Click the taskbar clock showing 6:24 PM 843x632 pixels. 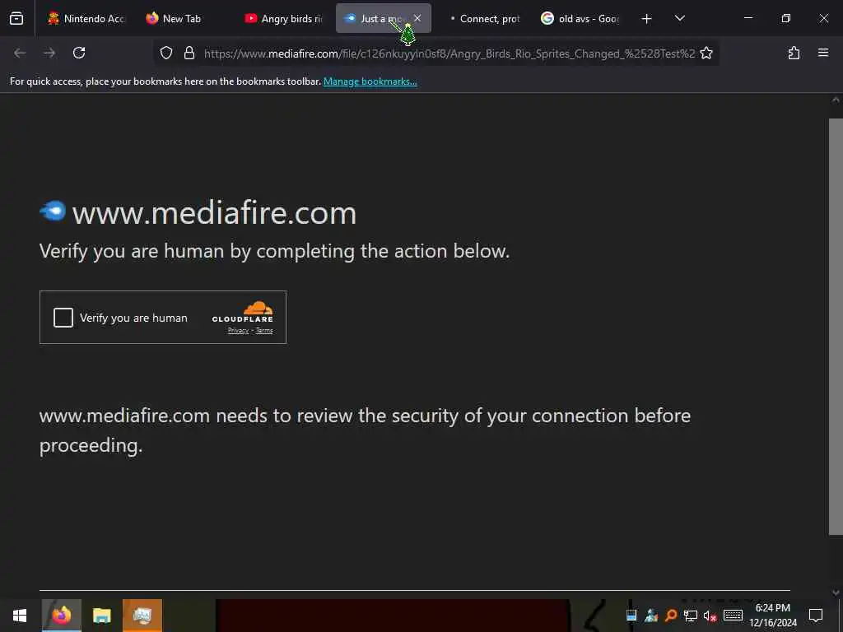pos(772,616)
